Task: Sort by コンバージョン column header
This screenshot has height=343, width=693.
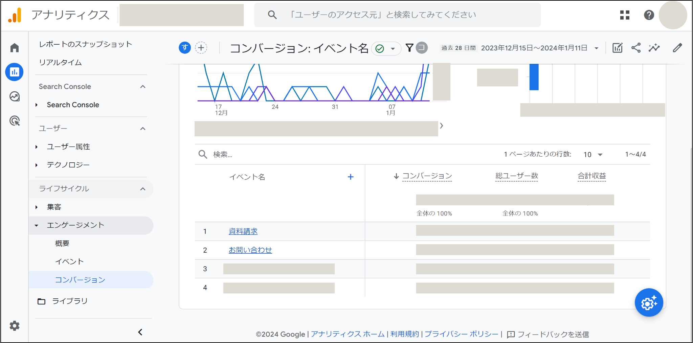Action: 427,176
